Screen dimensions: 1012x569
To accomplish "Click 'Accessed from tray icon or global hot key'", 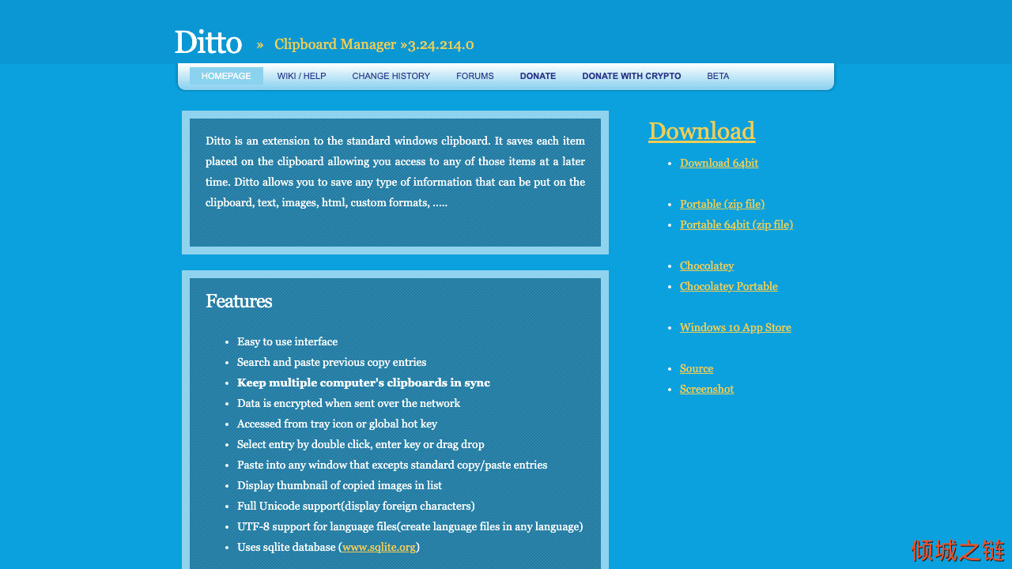I will pos(337,424).
